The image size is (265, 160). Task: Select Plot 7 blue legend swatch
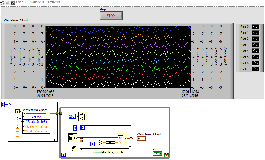coord(256,69)
